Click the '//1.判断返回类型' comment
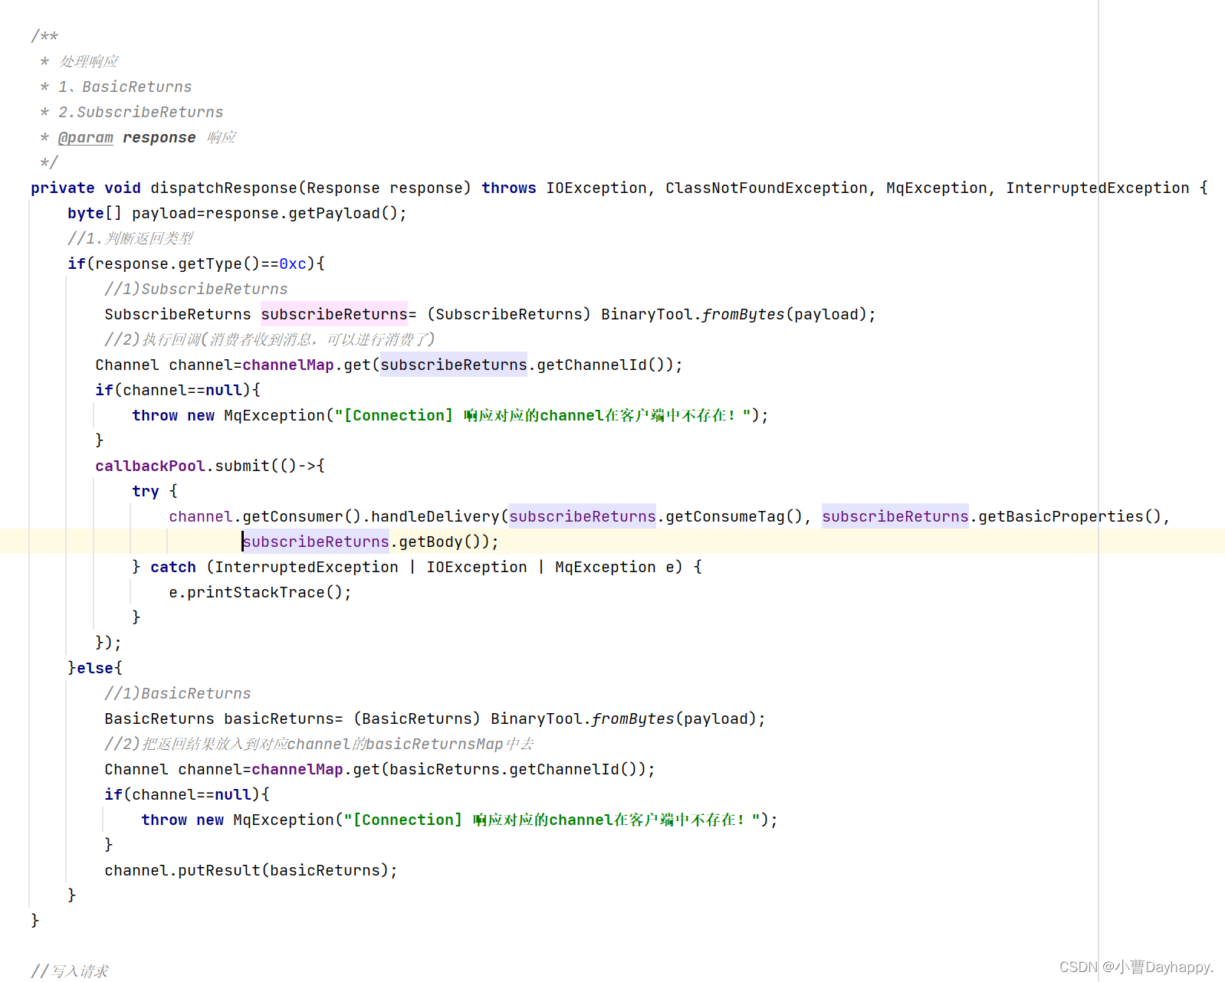This screenshot has width=1225, height=982. 130,238
